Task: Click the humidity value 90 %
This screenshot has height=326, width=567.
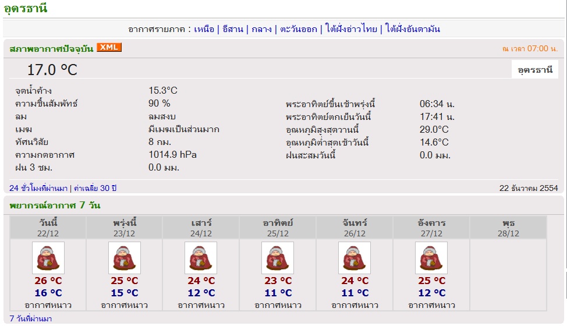Action: click(159, 104)
